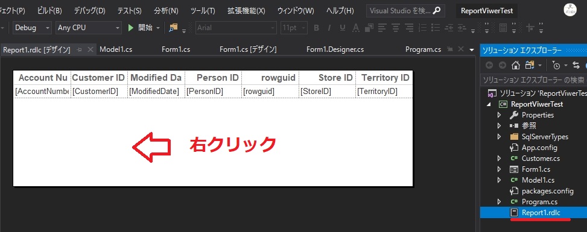Click the increase indent icon
Screen dimensions: 587x232
462,28
